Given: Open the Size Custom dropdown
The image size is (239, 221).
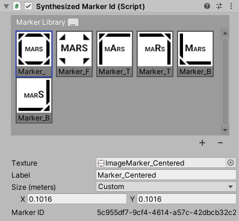Looking at the screenshot, I should tap(166, 187).
